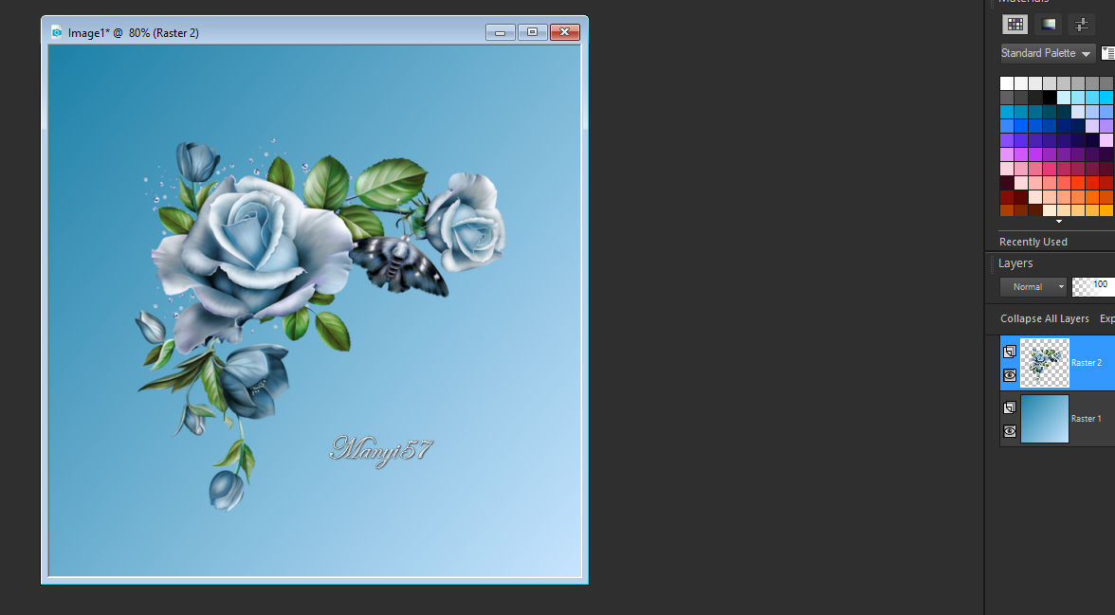This screenshot has width=1115, height=615.
Task: Pick the pure white swatch
Action: (1007, 83)
